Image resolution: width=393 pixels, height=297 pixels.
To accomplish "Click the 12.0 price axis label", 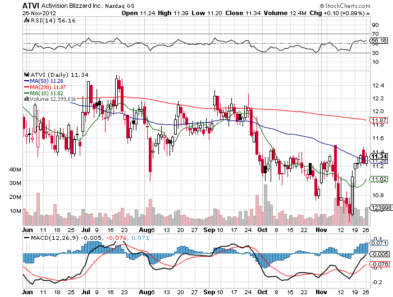I will click(378, 111).
